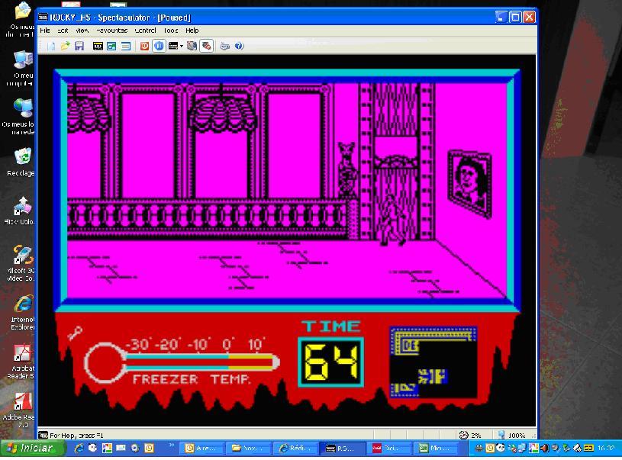Click the Spectaculator title bar icon

pos(43,17)
